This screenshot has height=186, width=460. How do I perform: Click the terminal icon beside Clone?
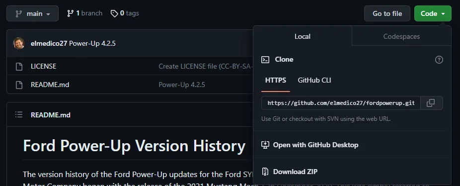[x=265, y=60]
